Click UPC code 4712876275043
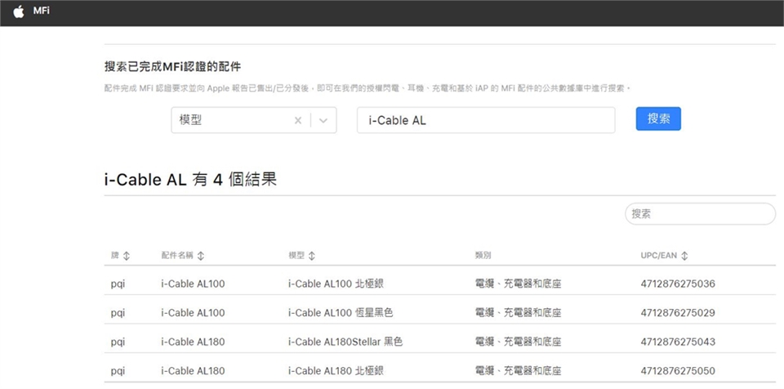The width and height of the screenshot is (784, 389). [x=678, y=342]
